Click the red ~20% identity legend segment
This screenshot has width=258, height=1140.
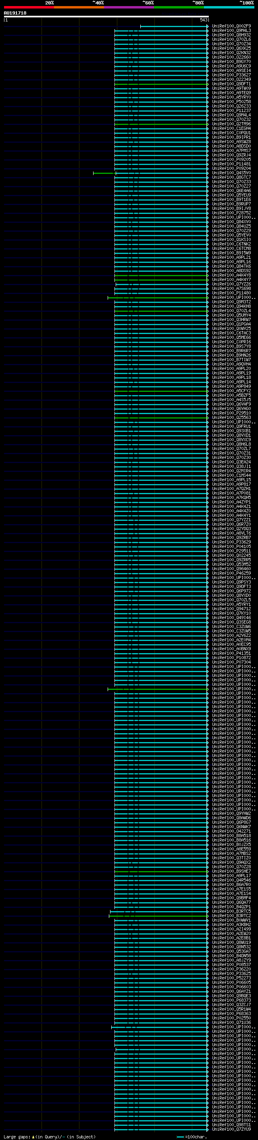pos(29,7)
